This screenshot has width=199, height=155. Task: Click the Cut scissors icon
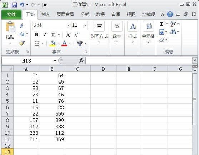[x=21, y=25]
